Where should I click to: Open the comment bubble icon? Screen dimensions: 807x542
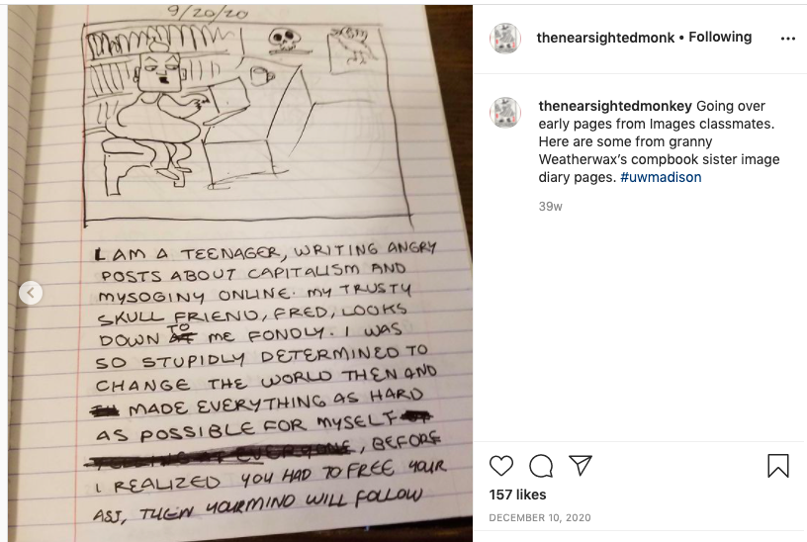pos(540,466)
